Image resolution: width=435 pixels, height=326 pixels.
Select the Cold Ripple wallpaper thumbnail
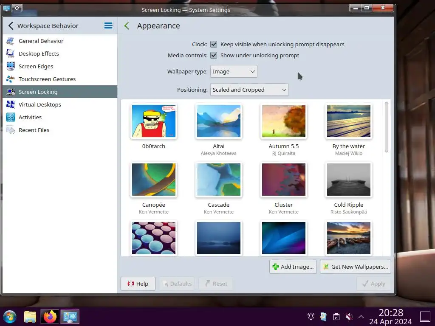[x=349, y=180]
